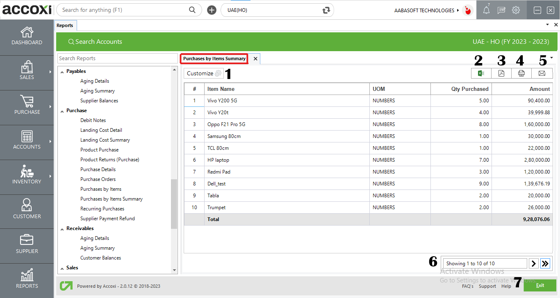The width and height of the screenshot is (560, 298).
Task: Print the Purchases by Items Summary report
Action: (x=521, y=74)
